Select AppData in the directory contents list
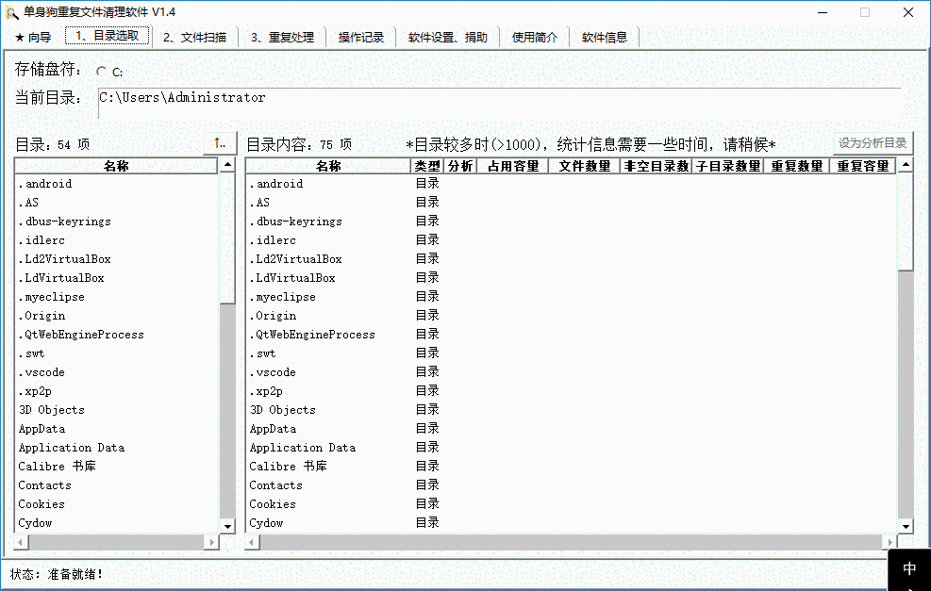This screenshot has height=591, width=931. click(x=272, y=428)
